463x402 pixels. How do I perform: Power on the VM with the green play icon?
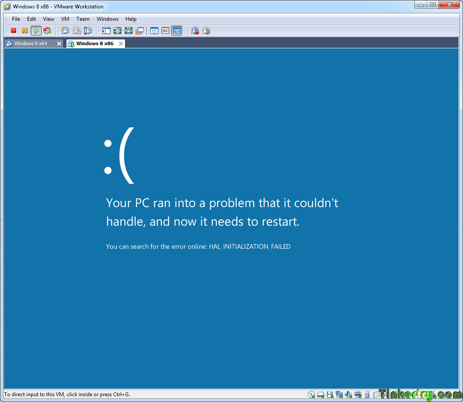coord(36,31)
